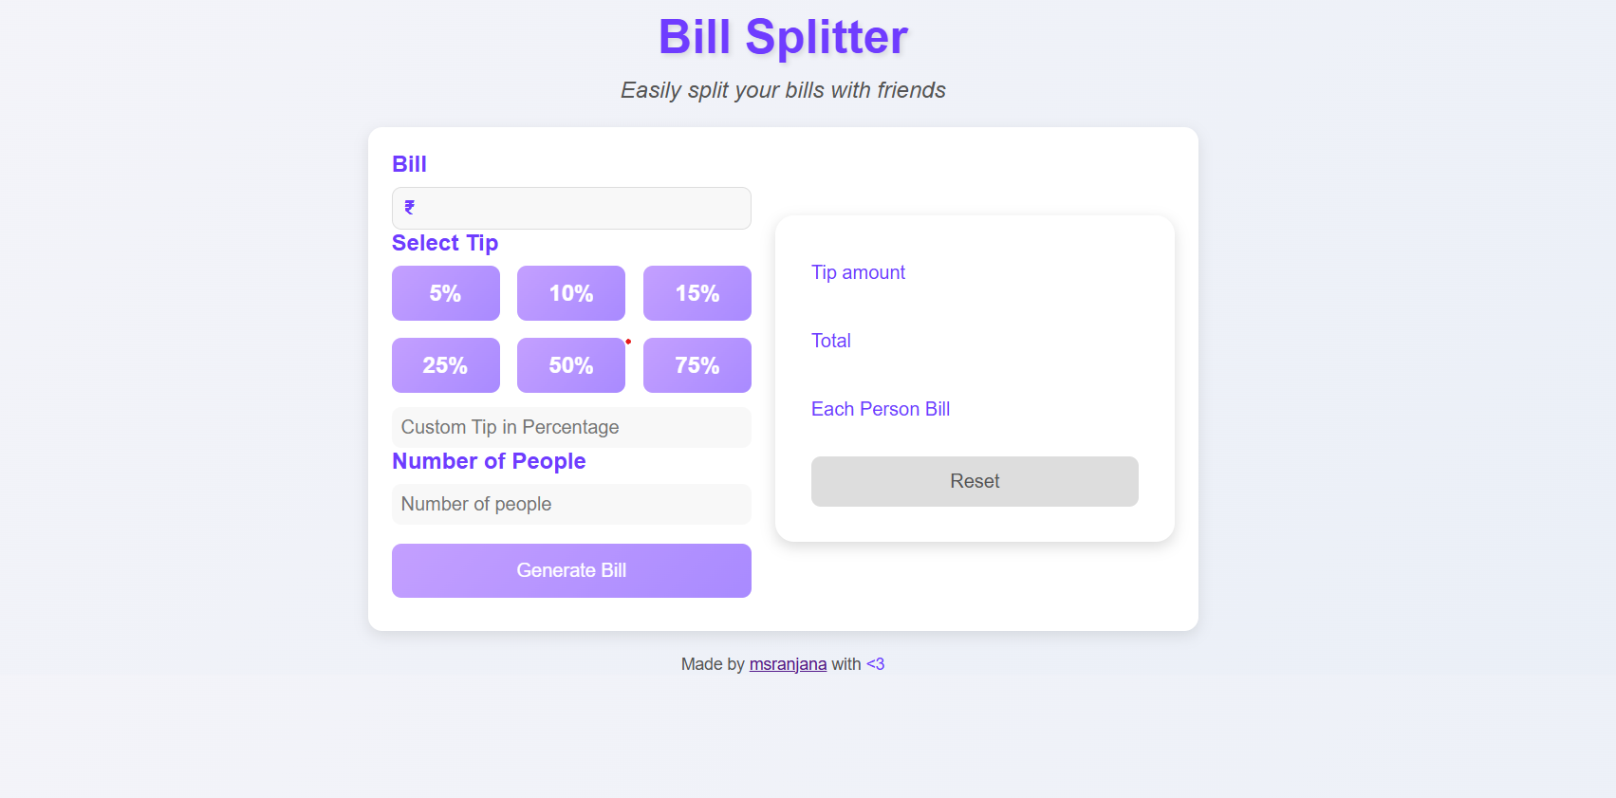The image size is (1616, 798).
Task: Click the Each Person Bill label
Action: (880, 409)
